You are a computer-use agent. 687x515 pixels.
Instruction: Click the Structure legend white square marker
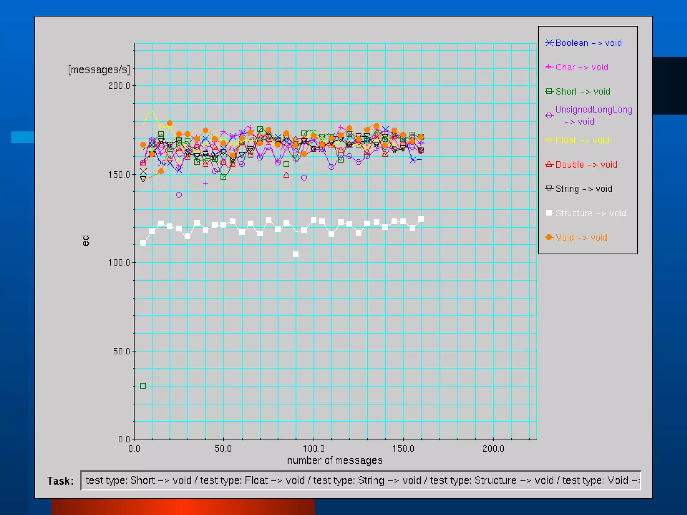tap(549, 213)
